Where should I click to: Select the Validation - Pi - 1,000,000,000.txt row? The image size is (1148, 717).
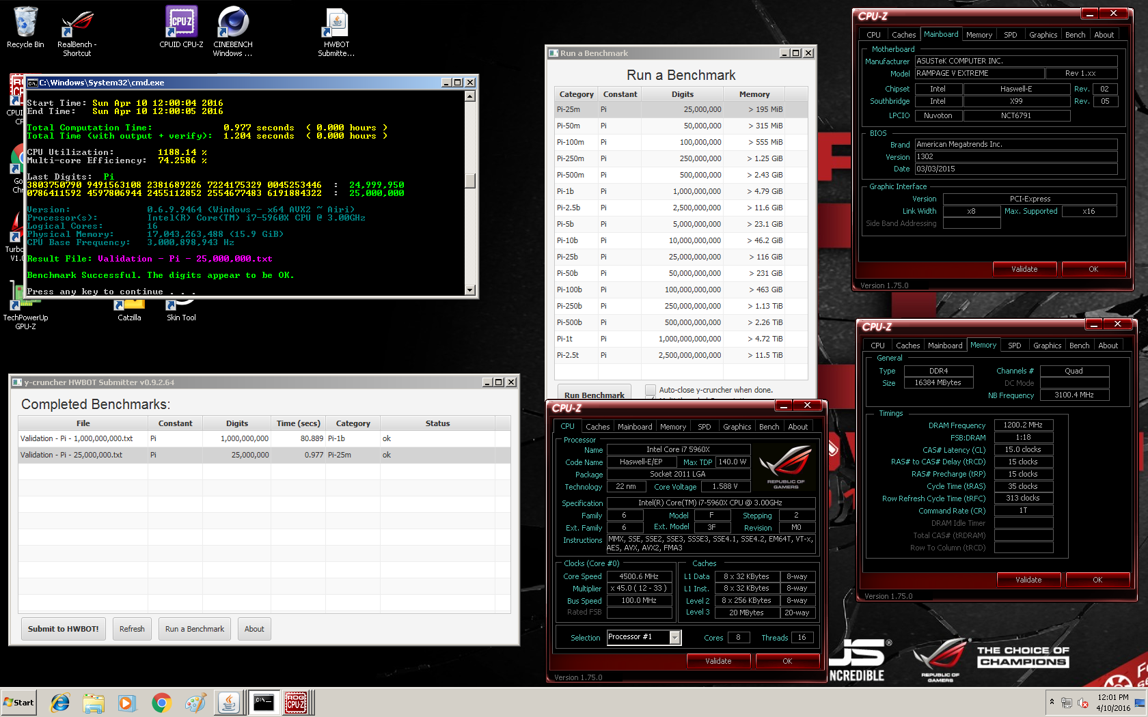264,438
